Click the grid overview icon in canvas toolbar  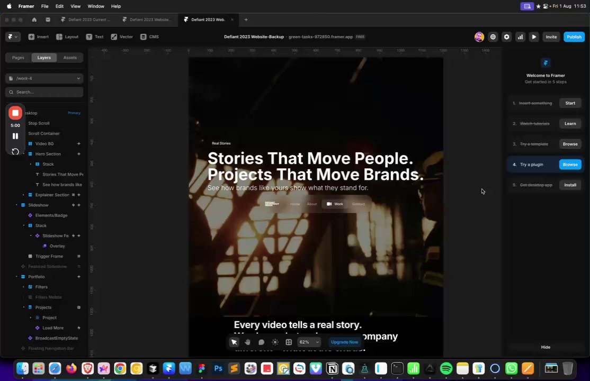289,342
